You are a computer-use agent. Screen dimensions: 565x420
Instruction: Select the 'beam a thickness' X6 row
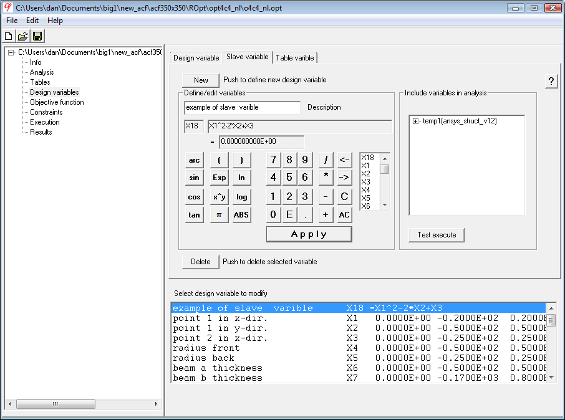coord(358,368)
